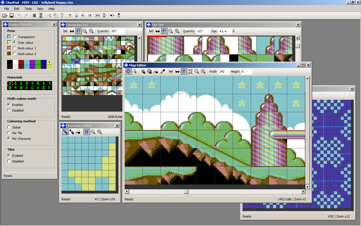The height and width of the screenshot is (226, 361).
Task: Click the "1656 Bytes" status text in Character Set
Action: coord(115,117)
